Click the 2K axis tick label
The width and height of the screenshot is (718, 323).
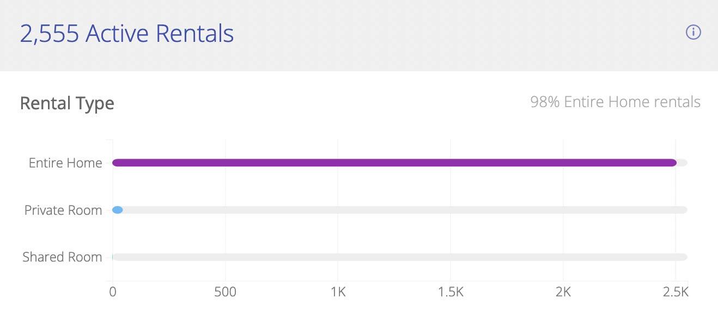[x=563, y=292]
